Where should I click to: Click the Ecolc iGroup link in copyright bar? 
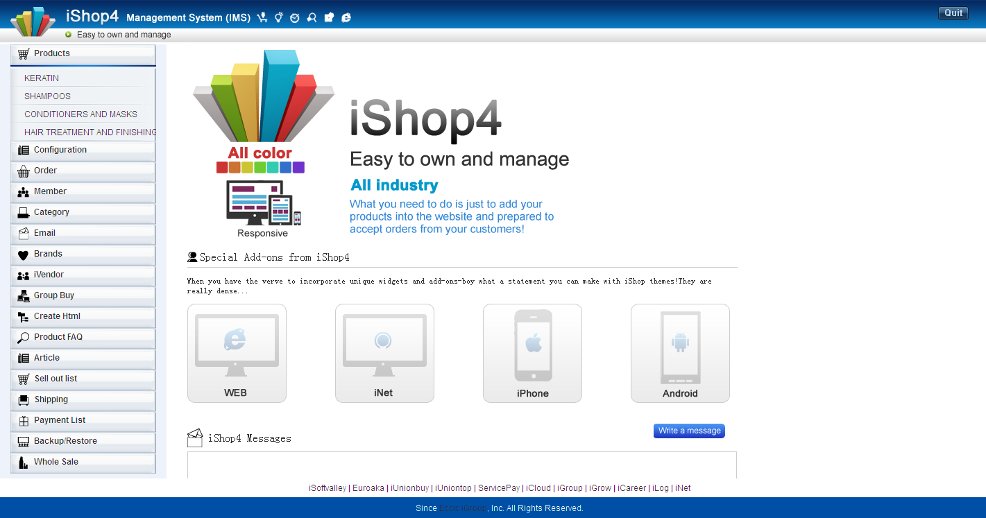[463, 508]
